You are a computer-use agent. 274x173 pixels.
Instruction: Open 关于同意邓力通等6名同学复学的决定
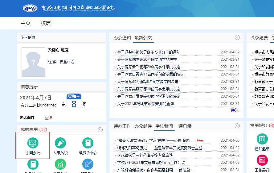click(148, 82)
